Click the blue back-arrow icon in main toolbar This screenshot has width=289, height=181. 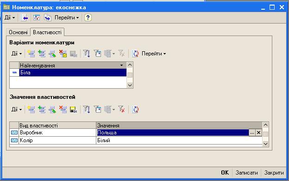24,18
